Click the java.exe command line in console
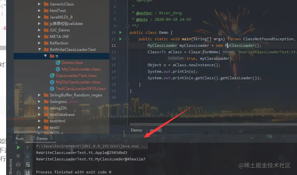Screen dimensions: 297x175 [x=92, y=146]
